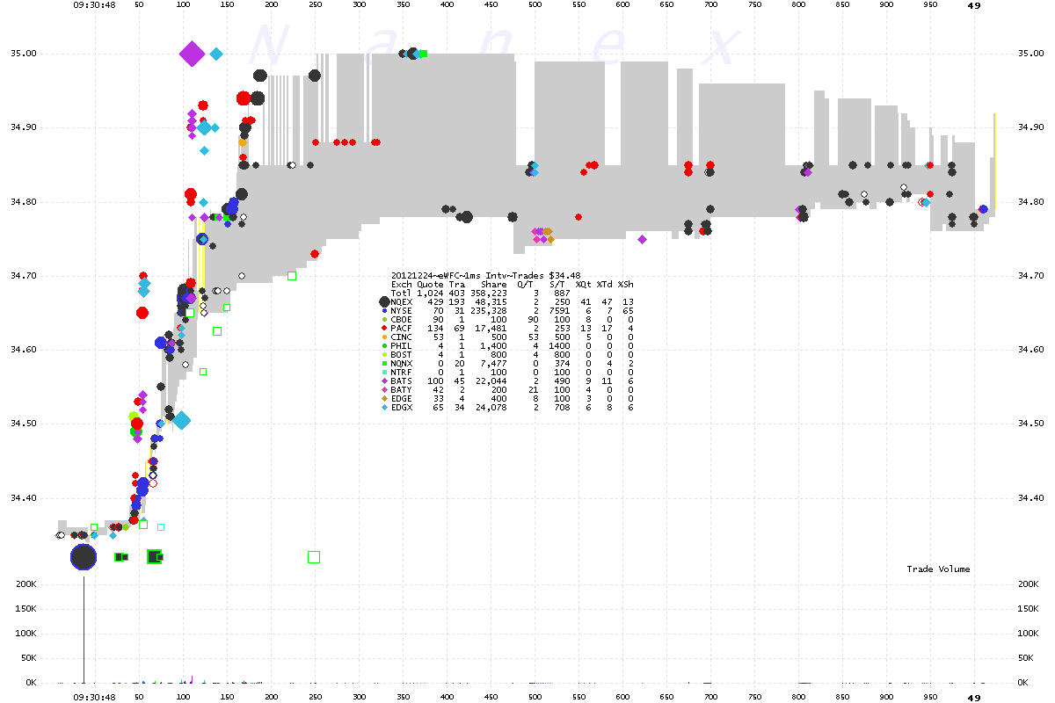Select the NQEX share value '48,315'

(x=491, y=302)
